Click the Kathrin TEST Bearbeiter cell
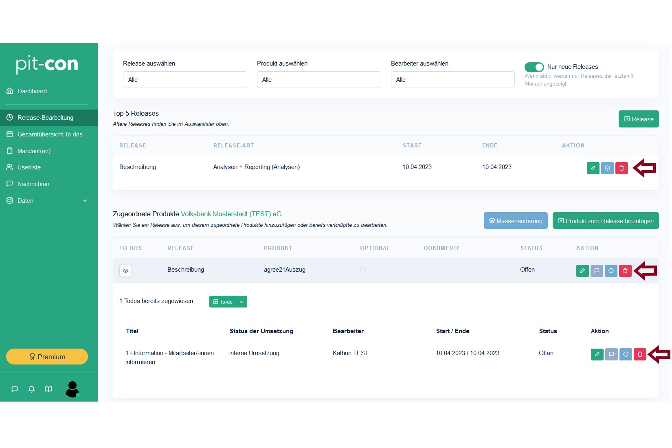This screenshot has width=672, height=448. coord(351,353)
